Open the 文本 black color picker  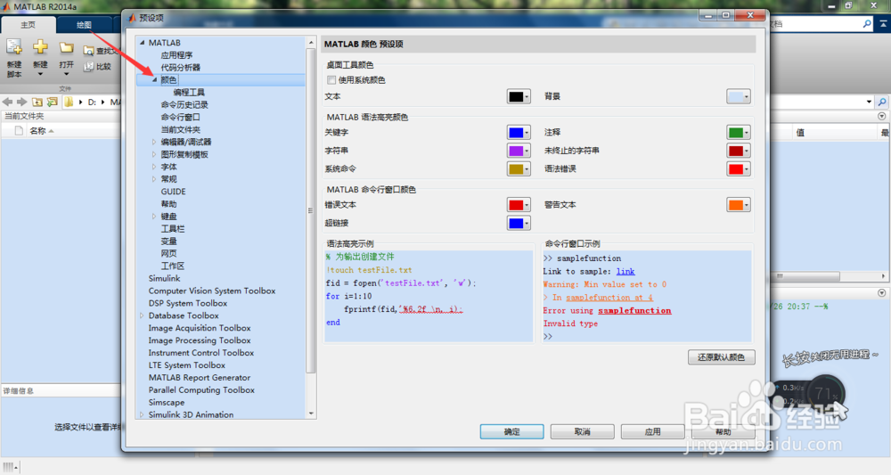point(519,96)
